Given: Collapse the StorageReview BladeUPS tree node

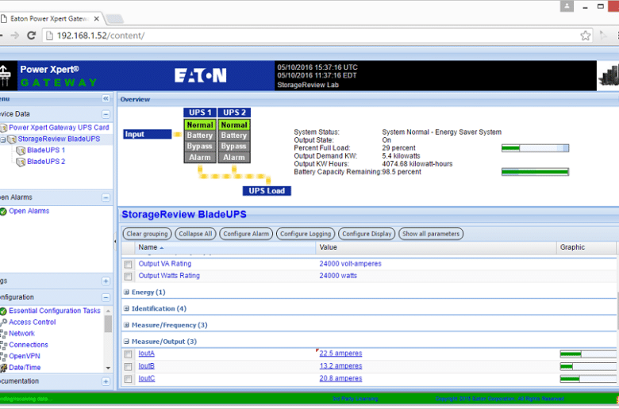Looking at the screenshot, I should click(3, 140).
